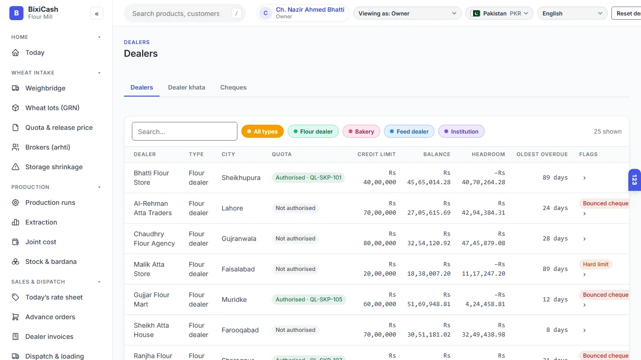641x360 pixels.
Task: Click the Joint cost icon
Action: [x=15, y=242]
